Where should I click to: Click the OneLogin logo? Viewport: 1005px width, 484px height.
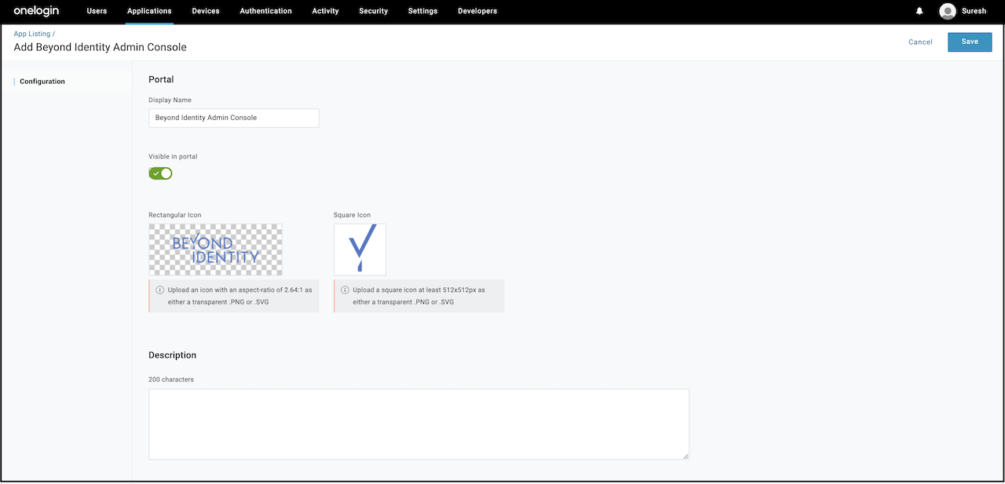point(36,11)
